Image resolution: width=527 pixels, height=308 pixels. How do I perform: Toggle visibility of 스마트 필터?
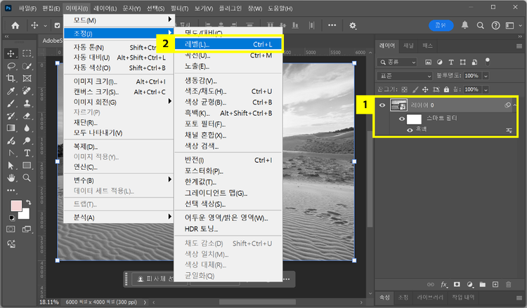[402, 119]
